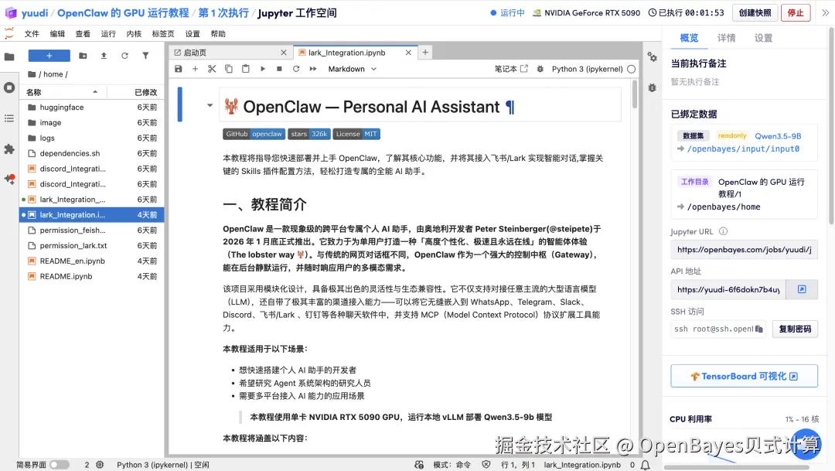The image size is (835, 471).
Task: Switch to the 设置 panel tab
Action: pyautogui.click(x=763, y=38)
